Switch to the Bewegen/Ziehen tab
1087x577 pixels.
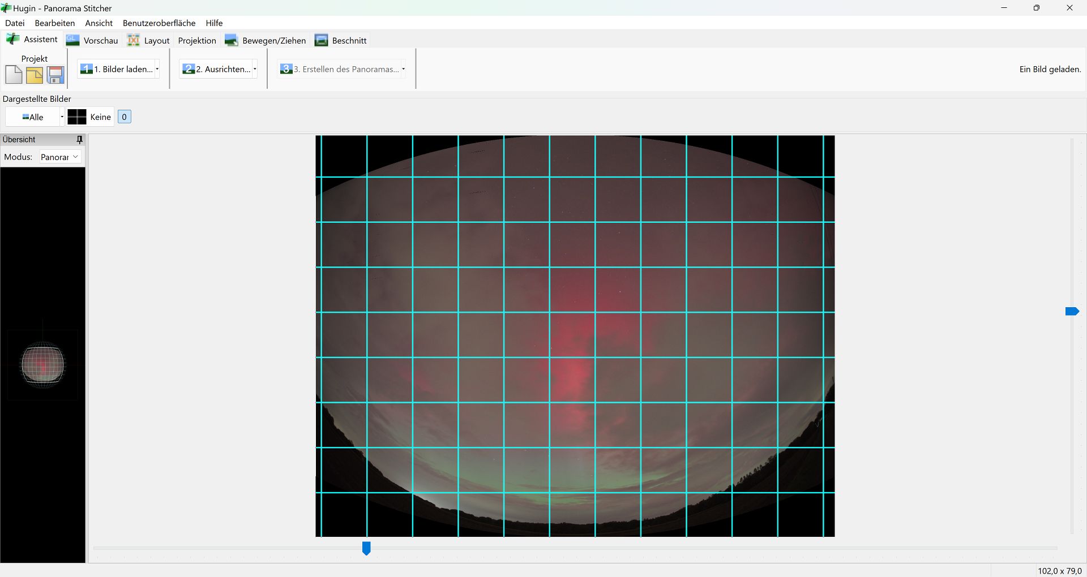click(266, 40)
